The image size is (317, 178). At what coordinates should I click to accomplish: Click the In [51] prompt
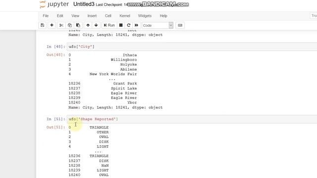pos(56,119)
